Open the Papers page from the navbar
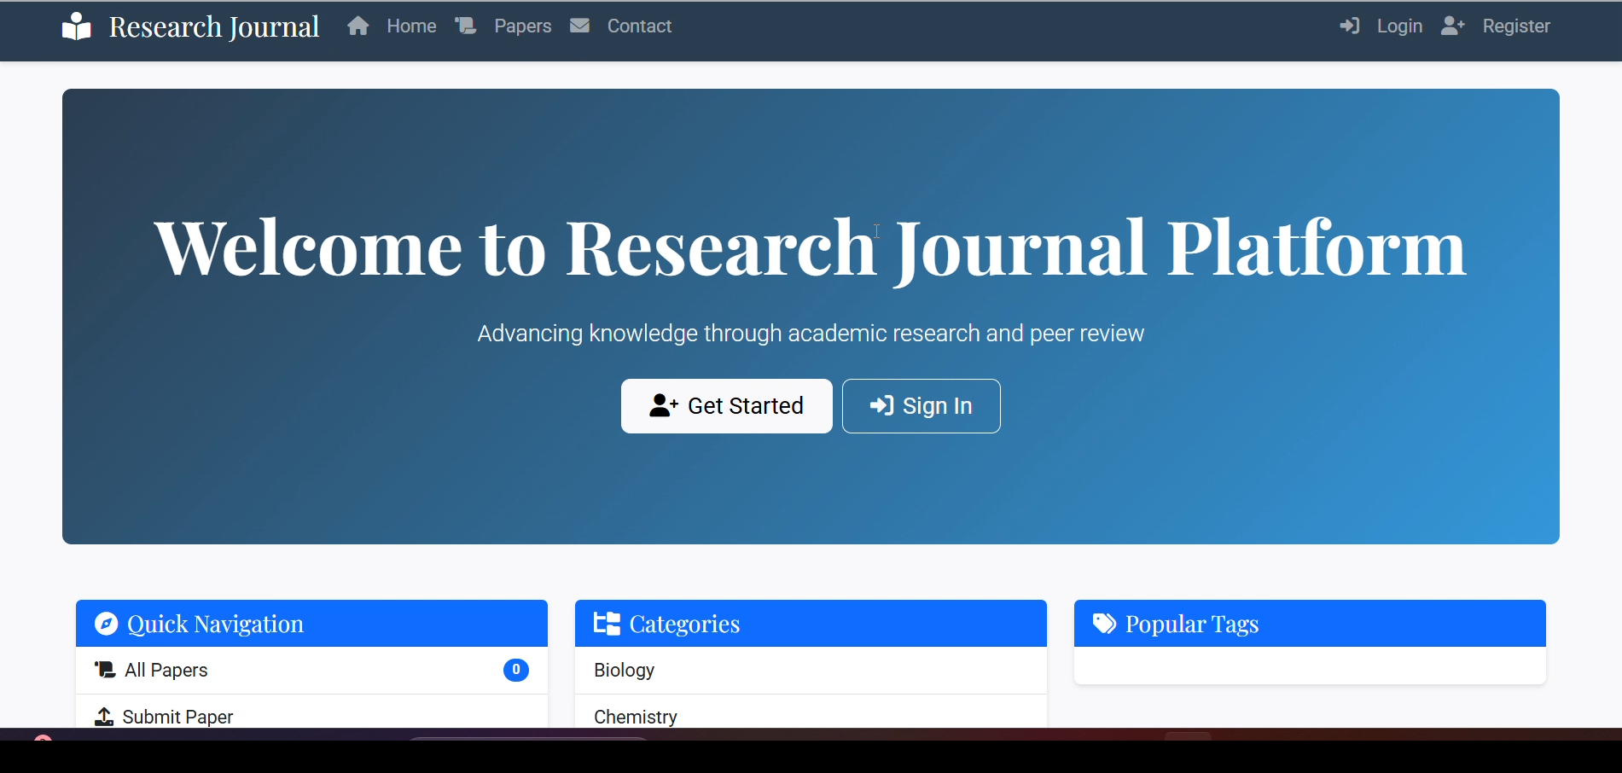 (522, 26)
